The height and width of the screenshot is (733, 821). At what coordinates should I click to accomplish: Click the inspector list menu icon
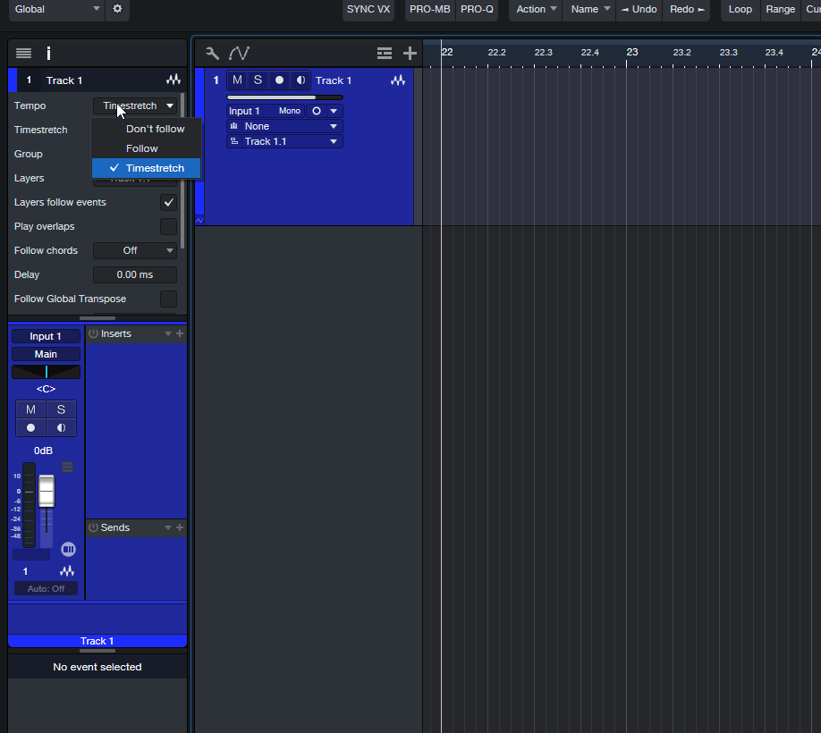point(23,53)
